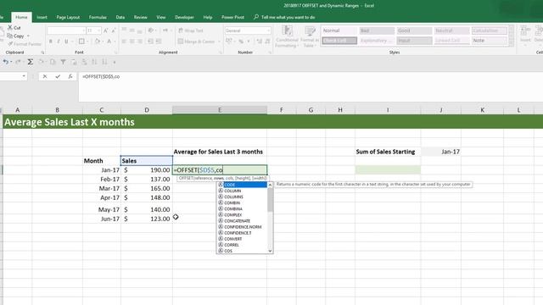Open the General number format dropdown
Viewport: 543px width, 305px height.
coord(268,30)
